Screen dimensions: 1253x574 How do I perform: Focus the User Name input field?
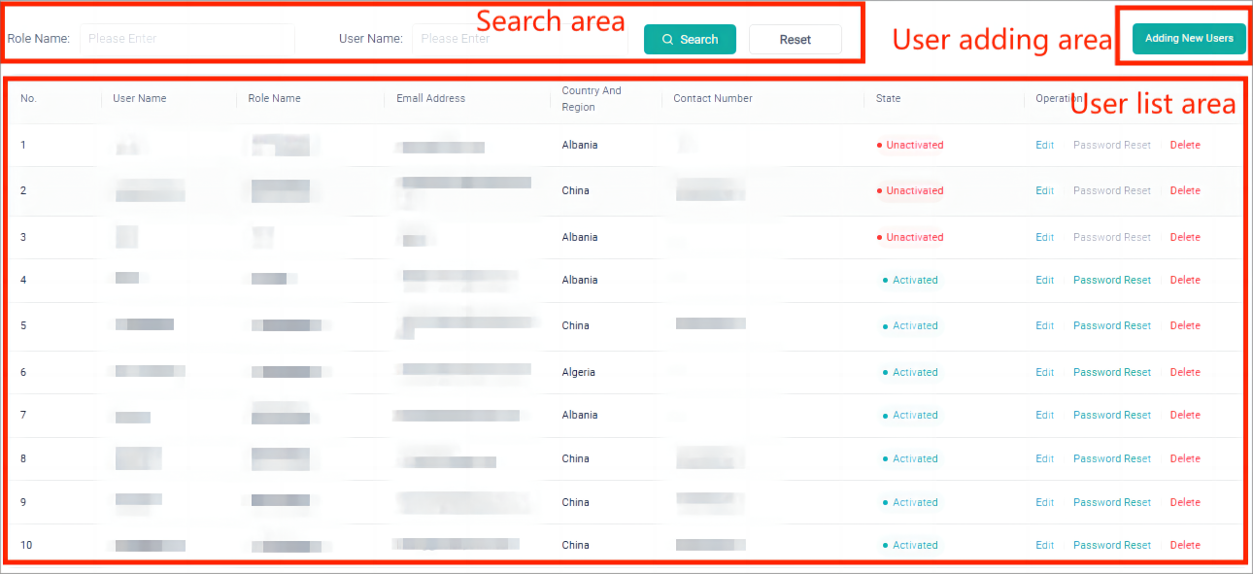[x=519, y=39]
